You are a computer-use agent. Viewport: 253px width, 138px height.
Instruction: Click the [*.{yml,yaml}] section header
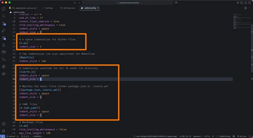[29, 108]
